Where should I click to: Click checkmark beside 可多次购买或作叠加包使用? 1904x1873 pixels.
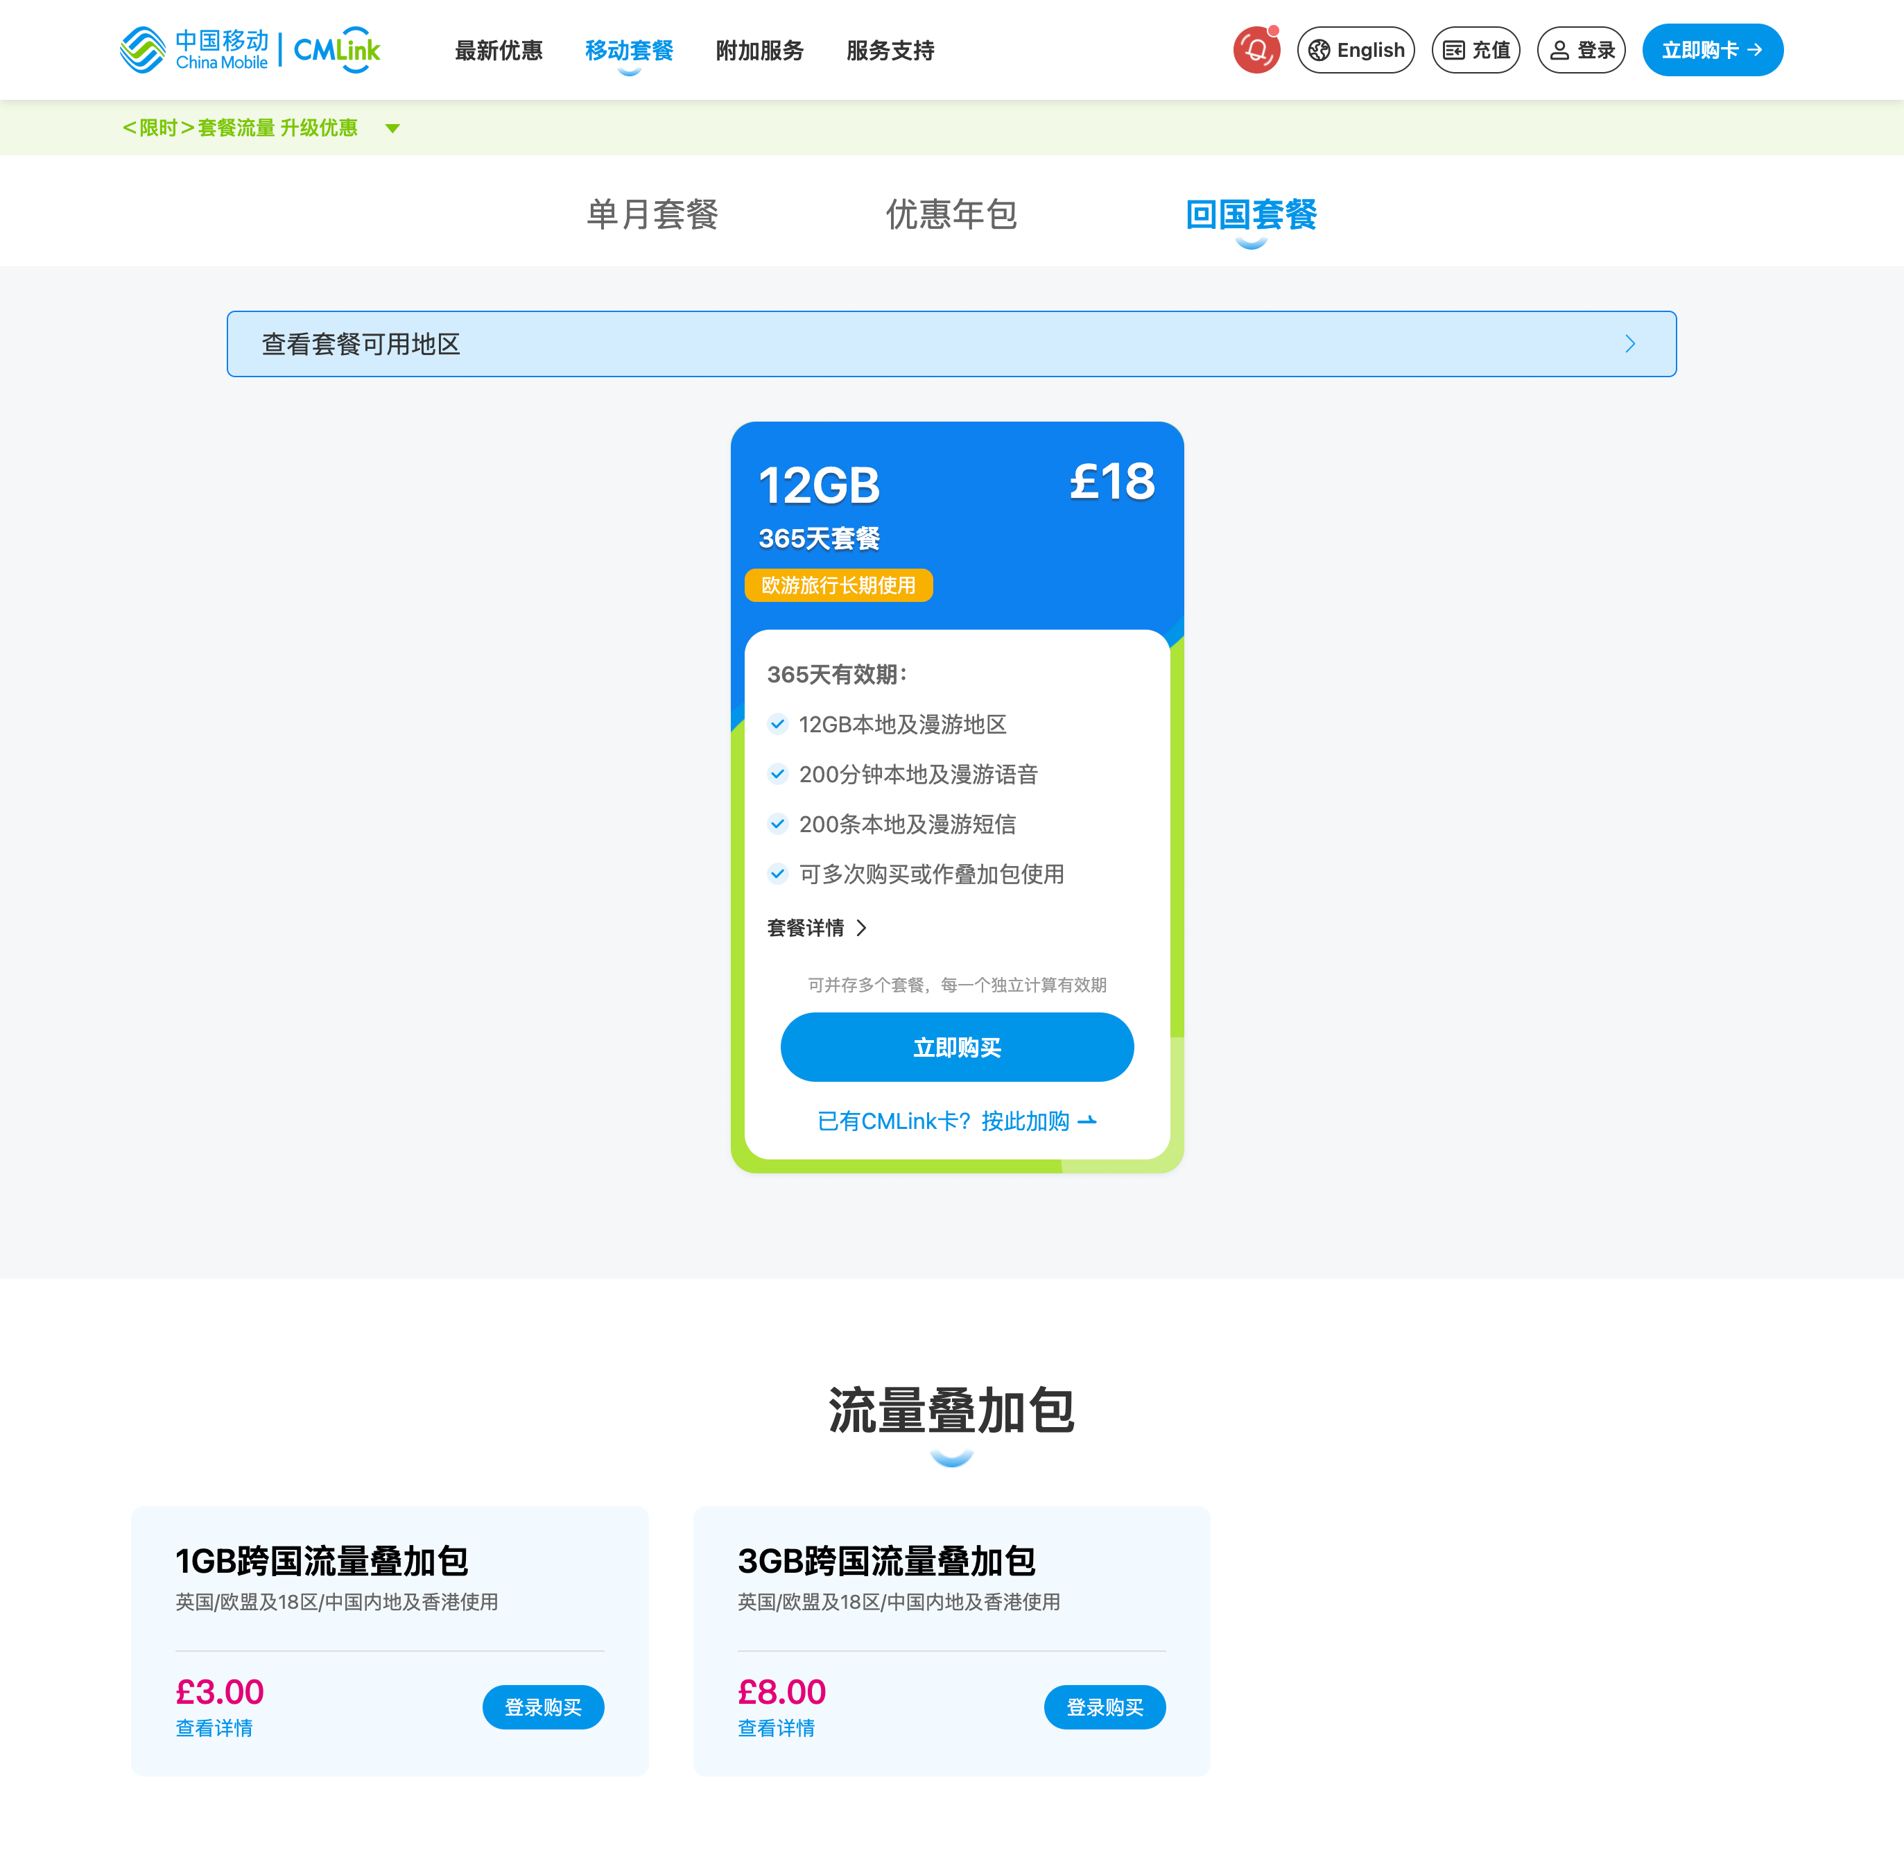point(778,874)
